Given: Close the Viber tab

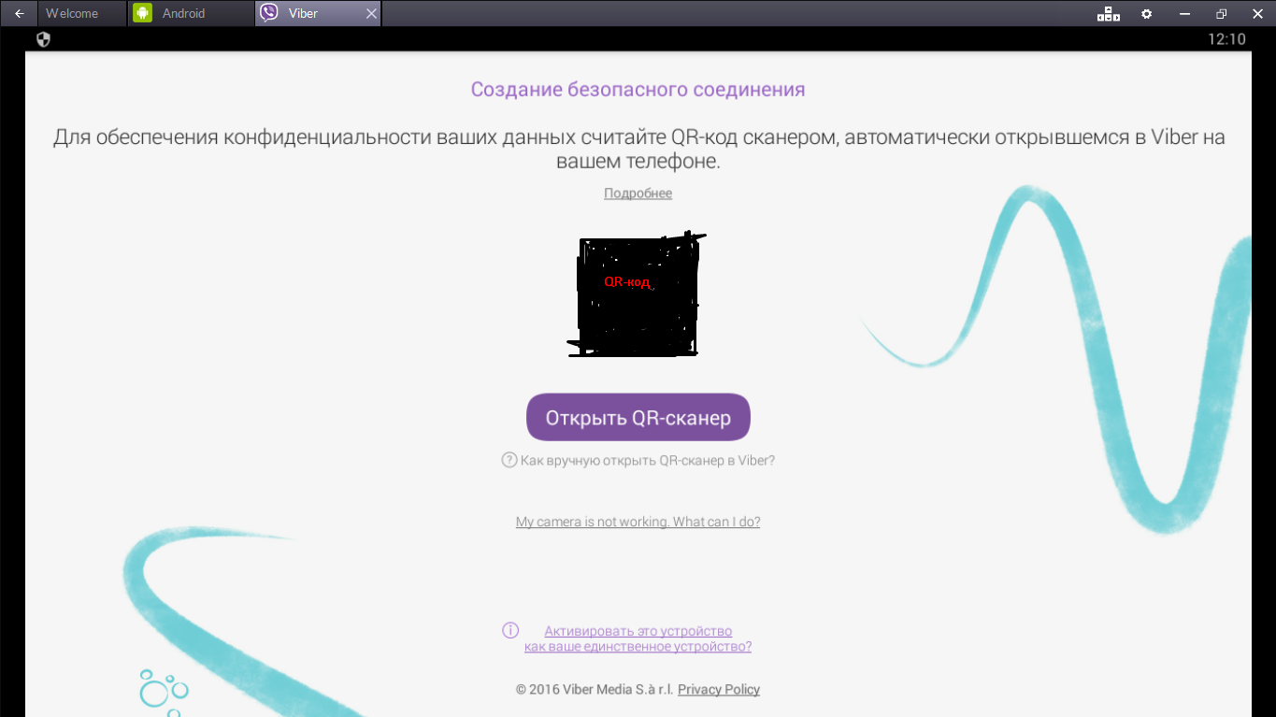Looking at the screenshot, I should pyautogui.click(x=371, y=14).
